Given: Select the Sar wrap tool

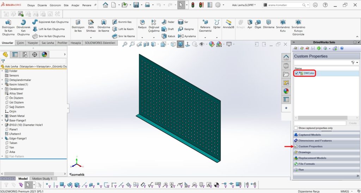Looking at the screenshot, I should point(183,22).
